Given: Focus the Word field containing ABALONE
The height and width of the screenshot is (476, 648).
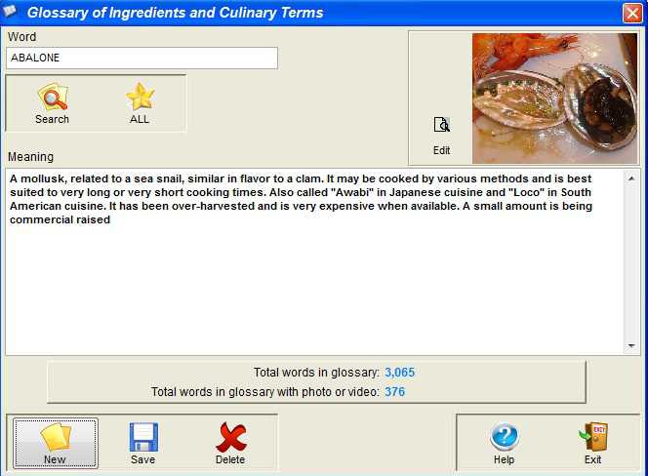Looking at the screenshot, I should click(142, 58).
